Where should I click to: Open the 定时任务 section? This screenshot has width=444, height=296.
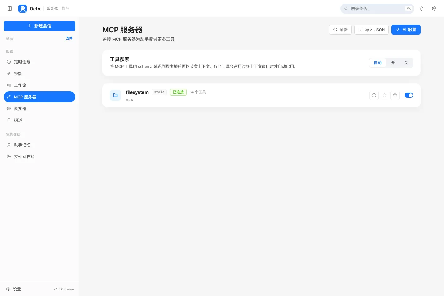pyautogui.click(x=39, y=62)
